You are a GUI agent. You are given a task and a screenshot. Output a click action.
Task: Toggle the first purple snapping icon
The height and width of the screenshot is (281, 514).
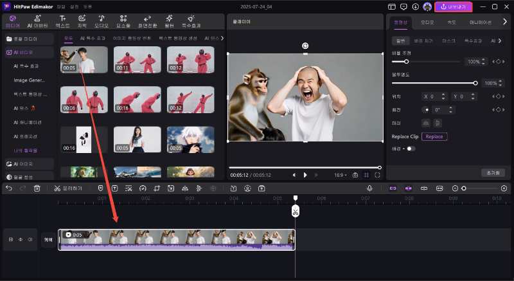(393, 188)
